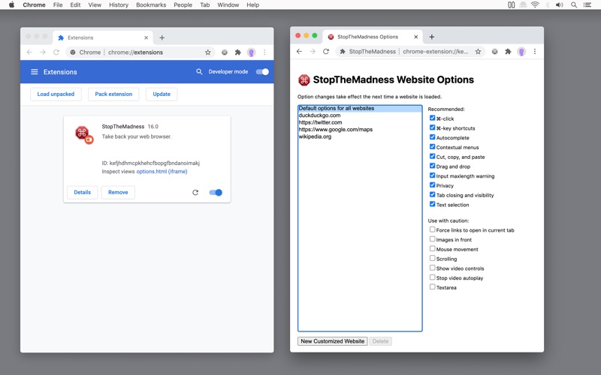Viewport: 601px width, 375px height.
Task: Open the puzzle-piece extensions menu in the Extensions window
Action: click(237, 52)
